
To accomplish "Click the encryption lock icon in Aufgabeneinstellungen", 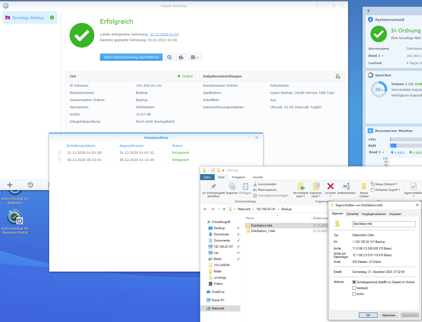I will click(x=338, y=76).
